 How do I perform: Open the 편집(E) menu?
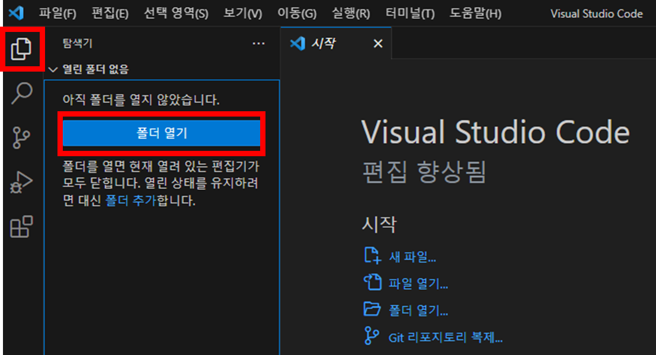coord(110,14)
